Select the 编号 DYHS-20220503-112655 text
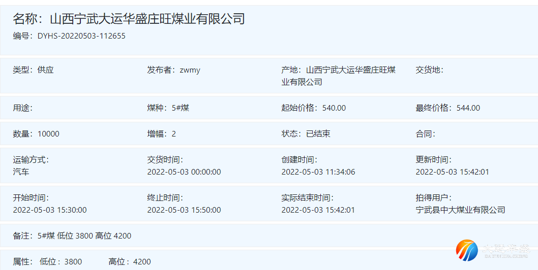Screen dimensions: 538x270 pyautogui.click(x=81, y=36)
